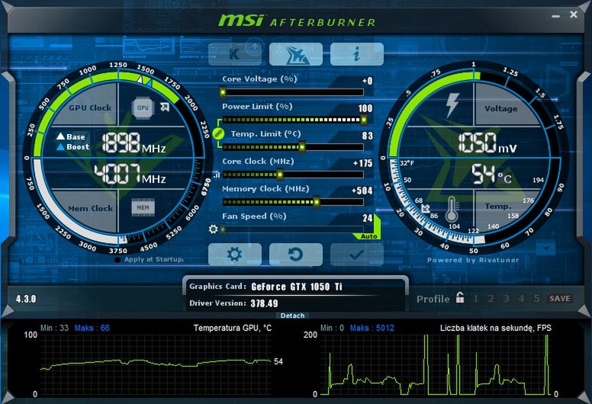The width and height of the screenshot is (592, 404).
Task: Click the GPU Clock gauge label
Action: (90, 108)
